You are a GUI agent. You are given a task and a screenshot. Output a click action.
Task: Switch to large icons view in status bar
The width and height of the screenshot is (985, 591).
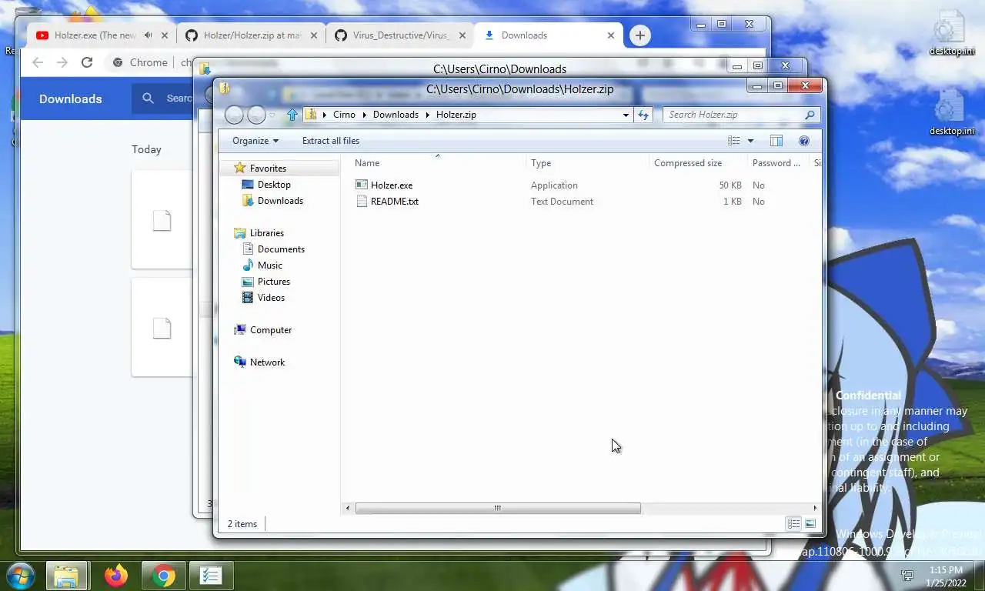click(810, 524)
